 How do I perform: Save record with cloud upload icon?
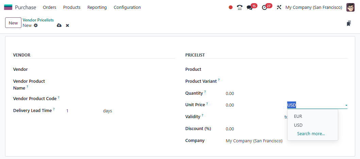(x=59, y=26)
